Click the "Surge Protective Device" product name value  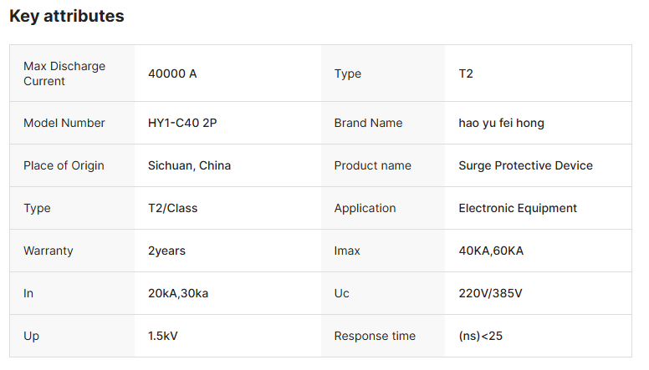[x=525, y=165]
